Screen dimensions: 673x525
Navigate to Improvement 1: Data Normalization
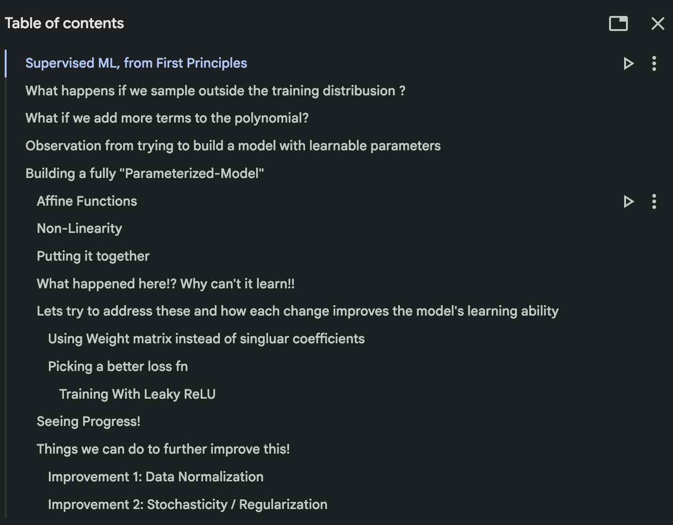[156, 477]
